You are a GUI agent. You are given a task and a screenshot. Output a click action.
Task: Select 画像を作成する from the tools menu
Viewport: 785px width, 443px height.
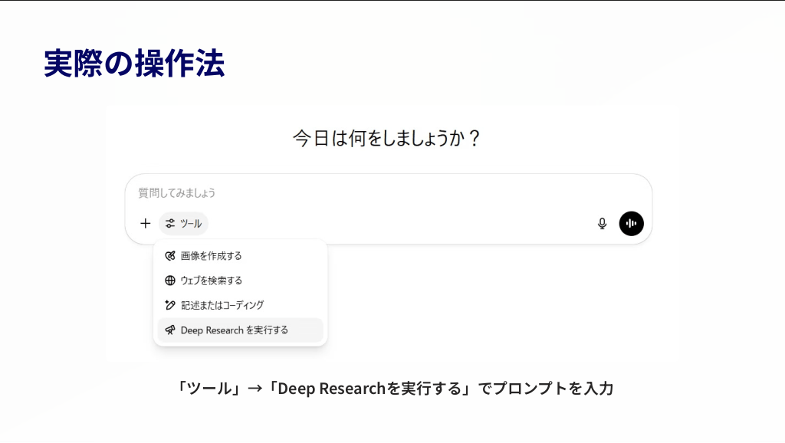pyautogui.click(x=212, y=256)
